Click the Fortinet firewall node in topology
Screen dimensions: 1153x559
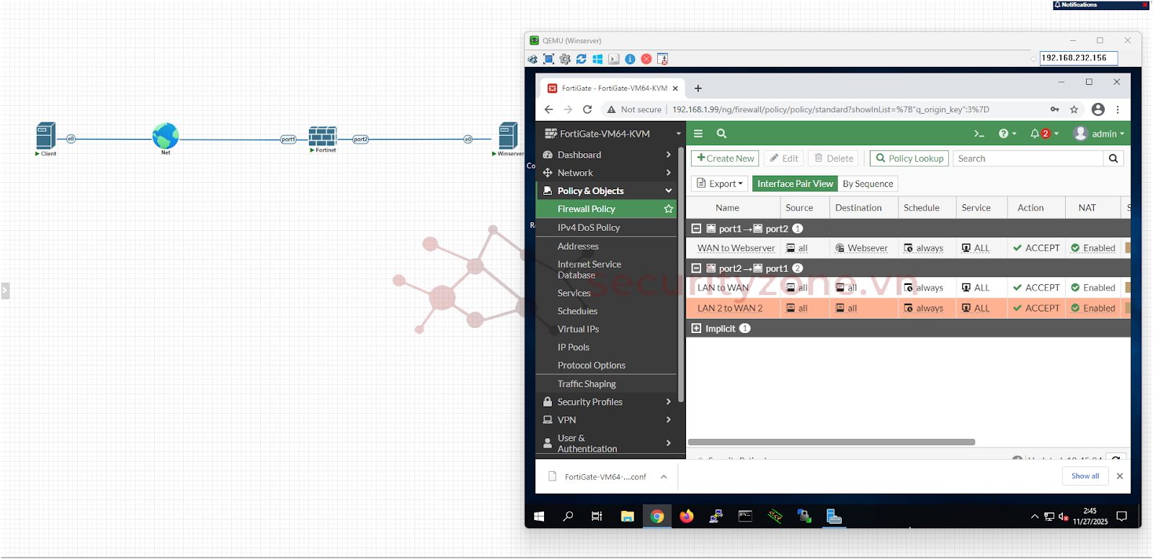point(322,137)
